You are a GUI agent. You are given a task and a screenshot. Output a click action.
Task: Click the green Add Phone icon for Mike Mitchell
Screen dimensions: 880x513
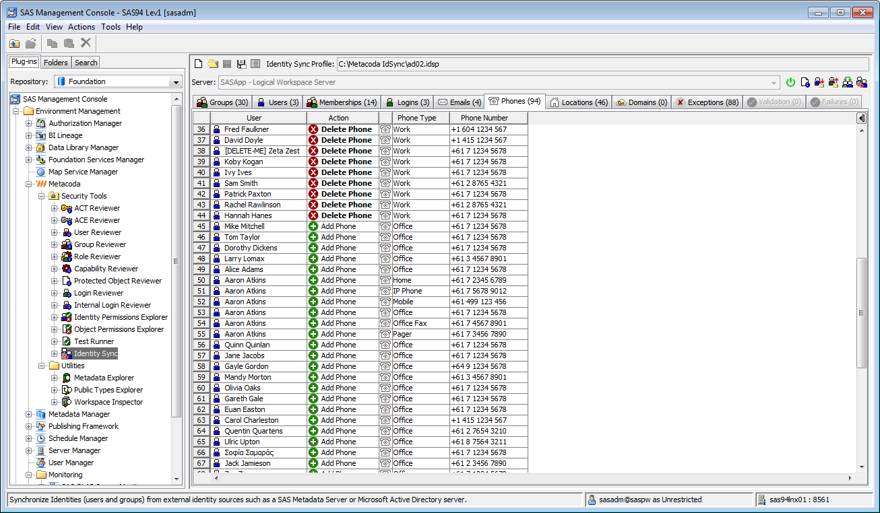point(313,226)
